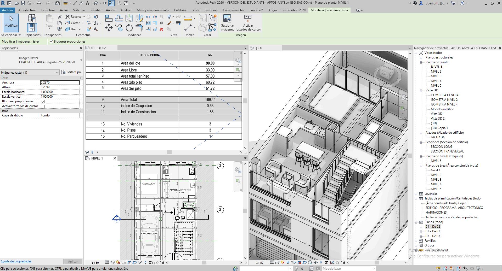
Task: Click the Propiedades ribbon icon
Action: coord(32,27)
